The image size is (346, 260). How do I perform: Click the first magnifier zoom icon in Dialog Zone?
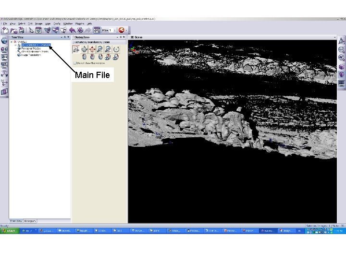tap(100, 49)
